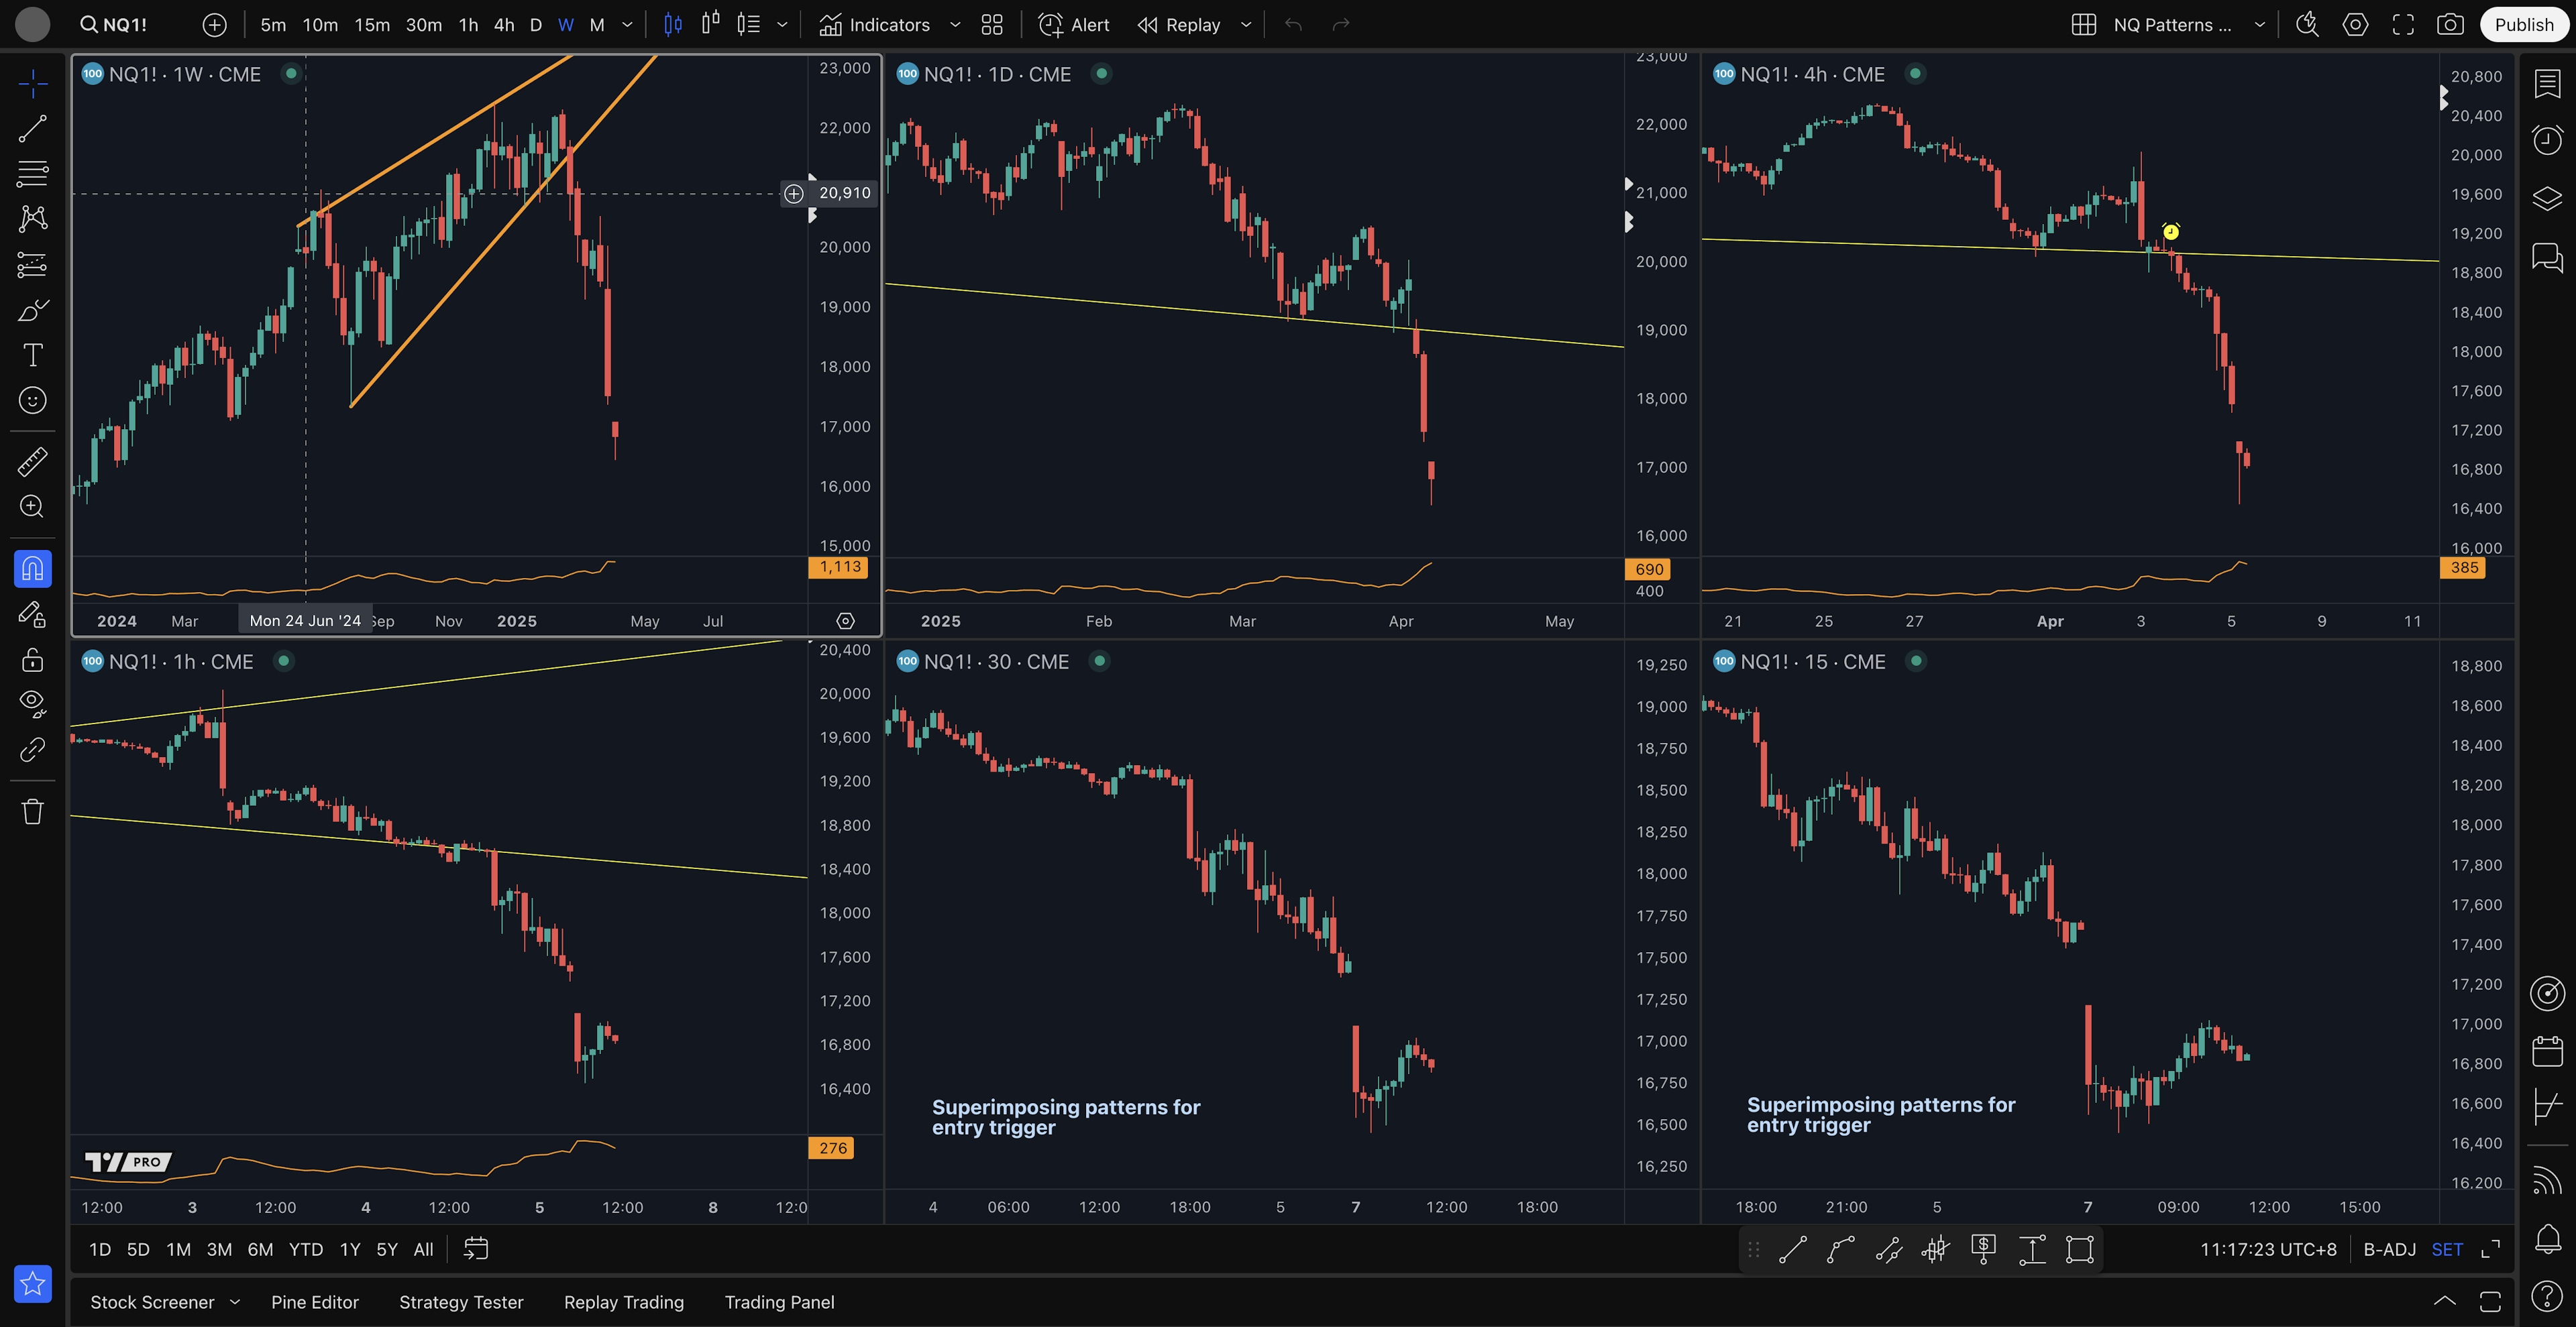
Task: Toggle lock all drawing tools
Action: pos(32,660)
